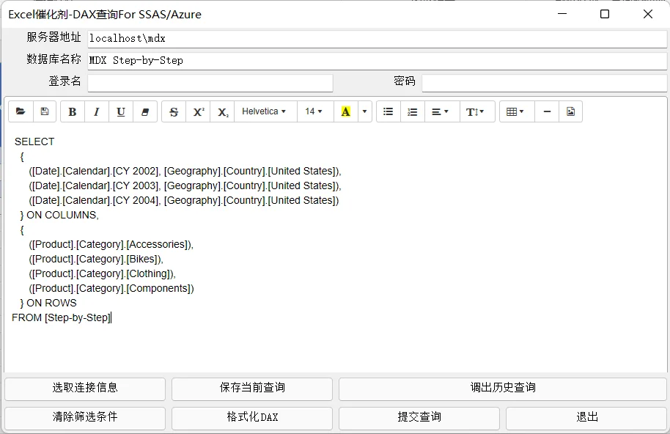The width and height of the screenshot is (670, 434).
Task: Insert a numbered list
Action: coord(413,111)
